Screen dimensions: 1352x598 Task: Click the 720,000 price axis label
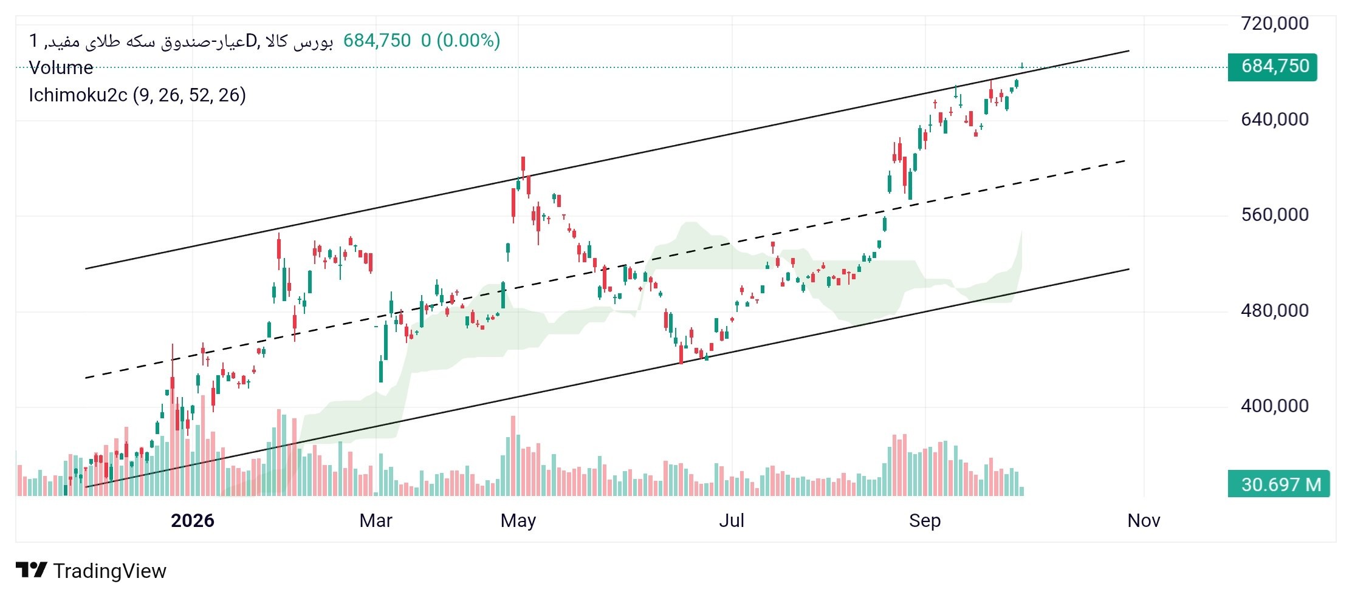(1275, 24)
